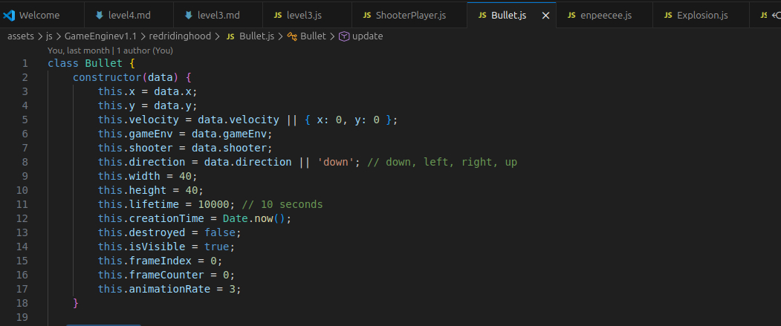Switch to the Welcome tab
This screenshot has height=326, width=781.
(x=42, y=15)
